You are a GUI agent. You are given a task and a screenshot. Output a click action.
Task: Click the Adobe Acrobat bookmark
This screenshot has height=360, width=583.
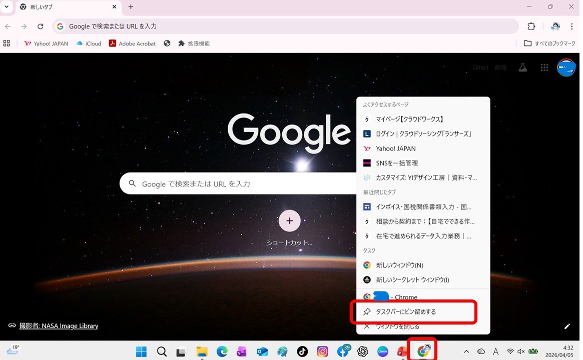click(x=132, y=43)
